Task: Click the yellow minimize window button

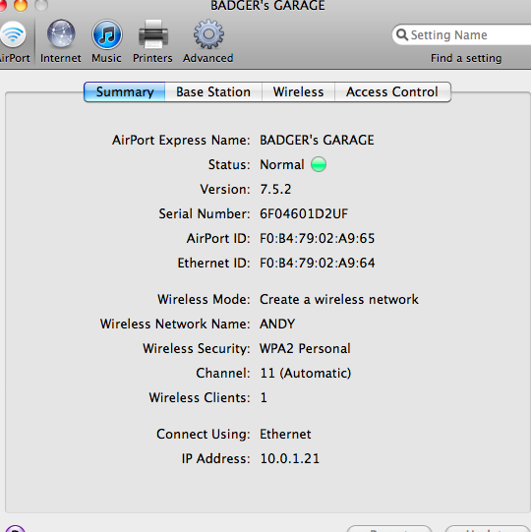Action: (x=21, y=4)
